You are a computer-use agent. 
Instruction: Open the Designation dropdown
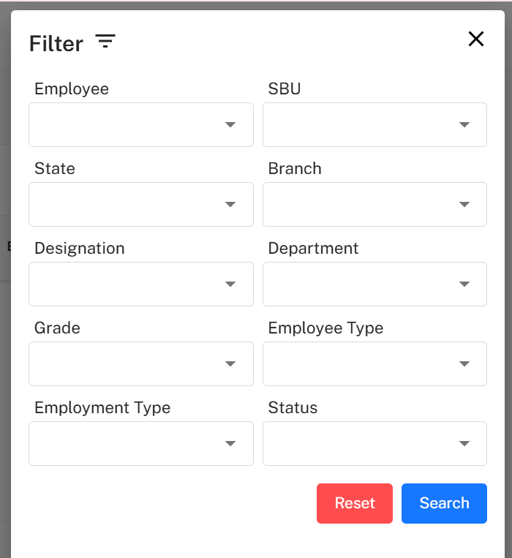point(141,284)
